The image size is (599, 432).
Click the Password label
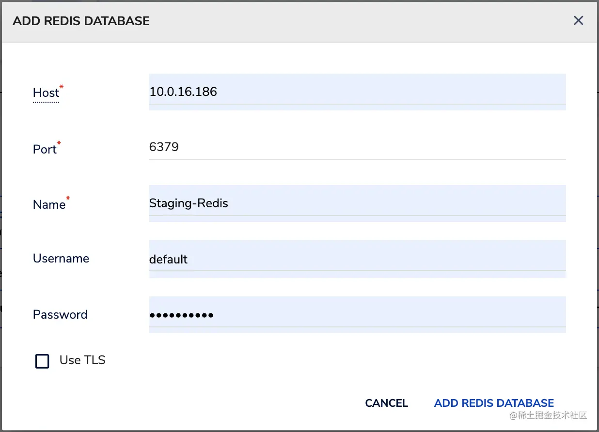coord(60,314)
